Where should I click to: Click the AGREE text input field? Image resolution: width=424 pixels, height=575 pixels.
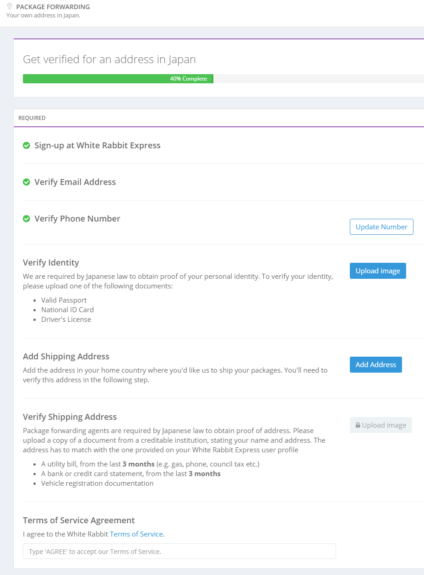pos(179,551)
